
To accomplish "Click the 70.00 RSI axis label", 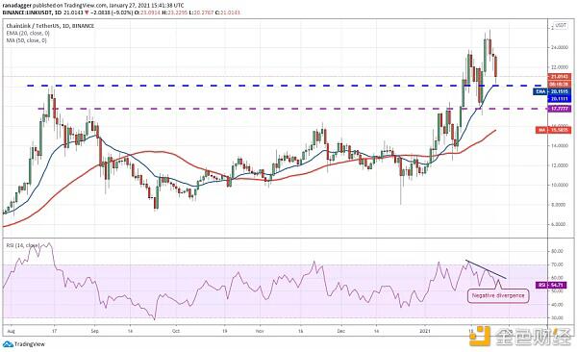I will (558, 264).
